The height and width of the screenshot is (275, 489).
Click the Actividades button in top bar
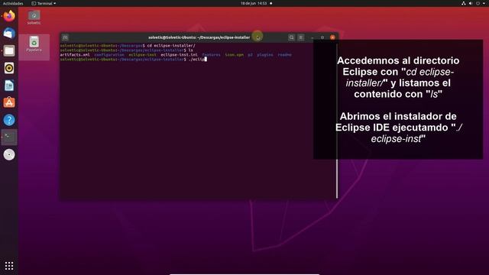click(13, 3)
